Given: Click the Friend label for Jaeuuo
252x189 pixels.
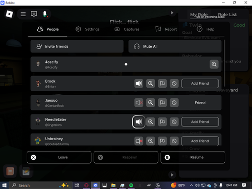Looking at the screenshot, I should (x=200, y=103).
